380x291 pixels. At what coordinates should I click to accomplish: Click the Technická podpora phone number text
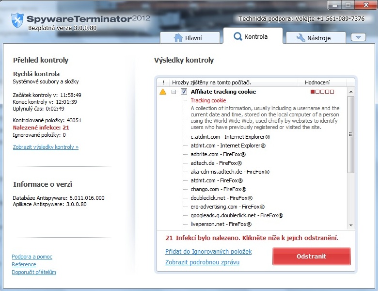click(301, 18)
